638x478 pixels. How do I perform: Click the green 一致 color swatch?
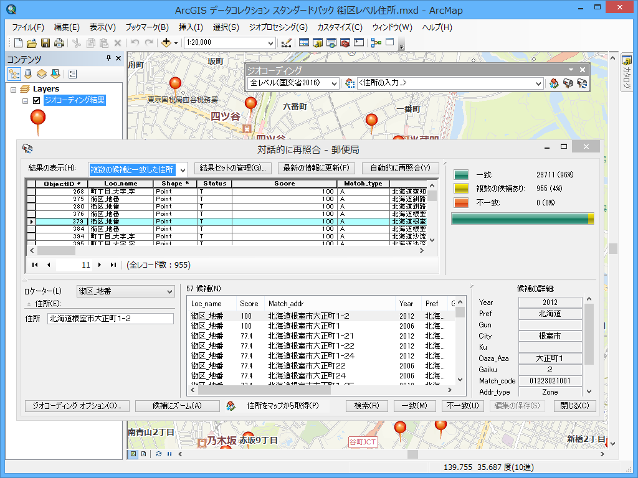pyautogui.click(x=461, y=175)
